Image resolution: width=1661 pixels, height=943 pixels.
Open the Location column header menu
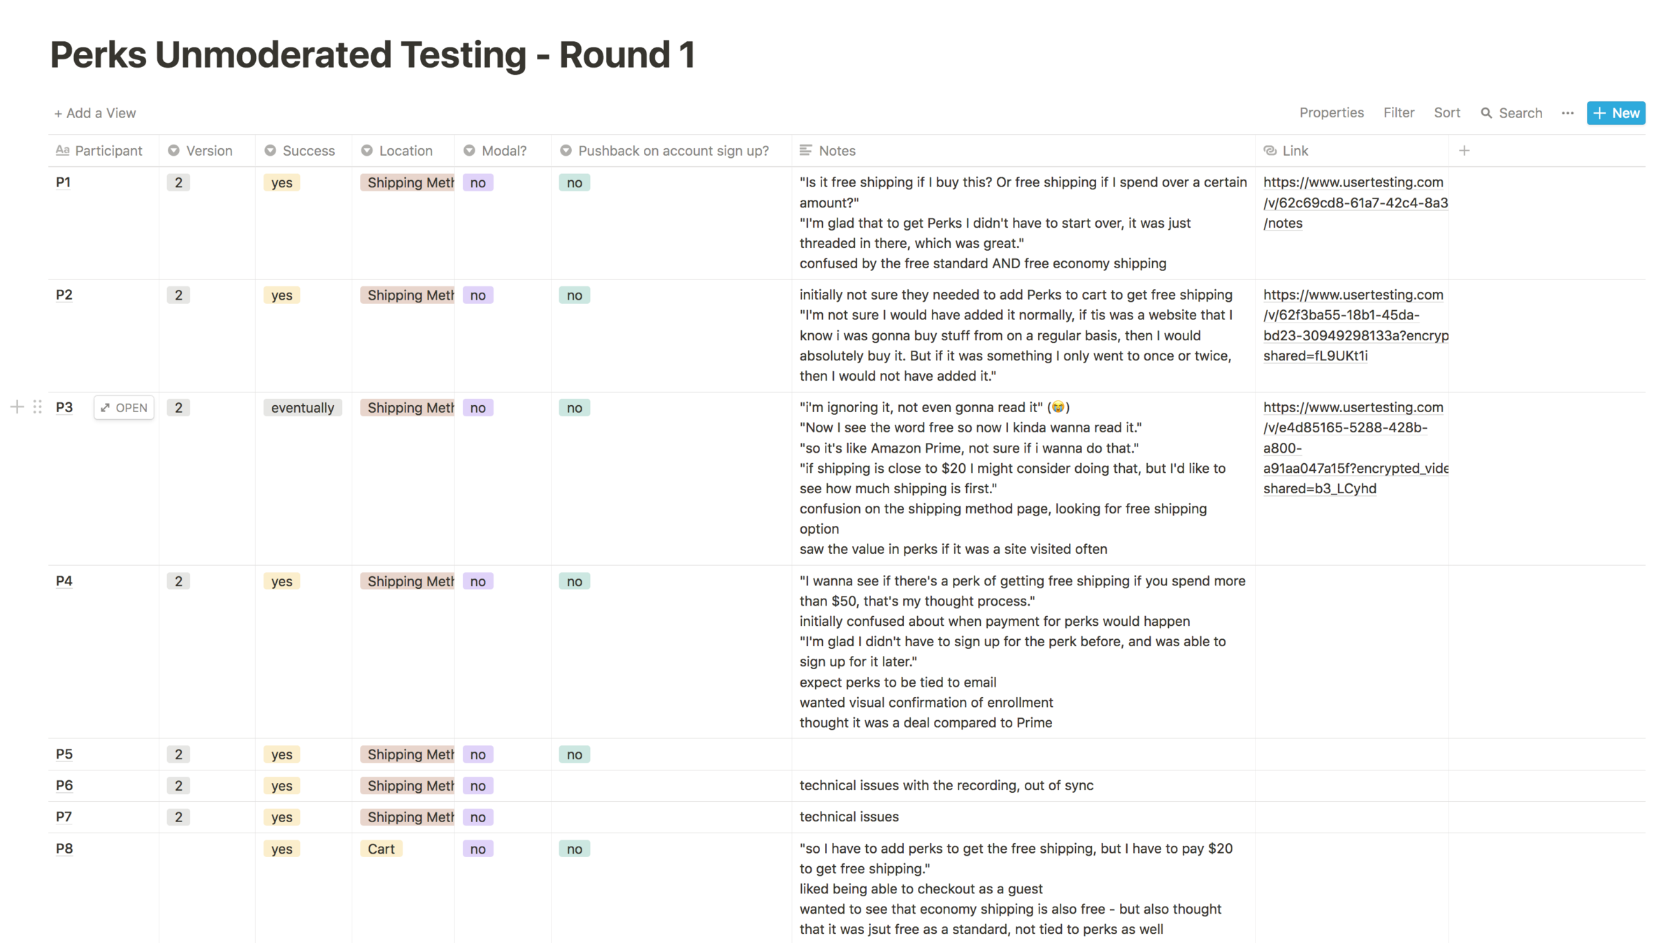pyautogui.click(x=405, y=150)
